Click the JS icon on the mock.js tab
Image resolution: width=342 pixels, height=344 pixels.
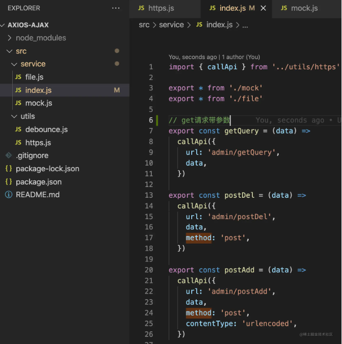284,8
